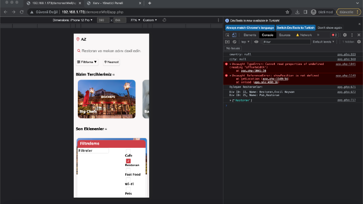Toggle the device toolbar icon in DevTools

coord(234,35)
